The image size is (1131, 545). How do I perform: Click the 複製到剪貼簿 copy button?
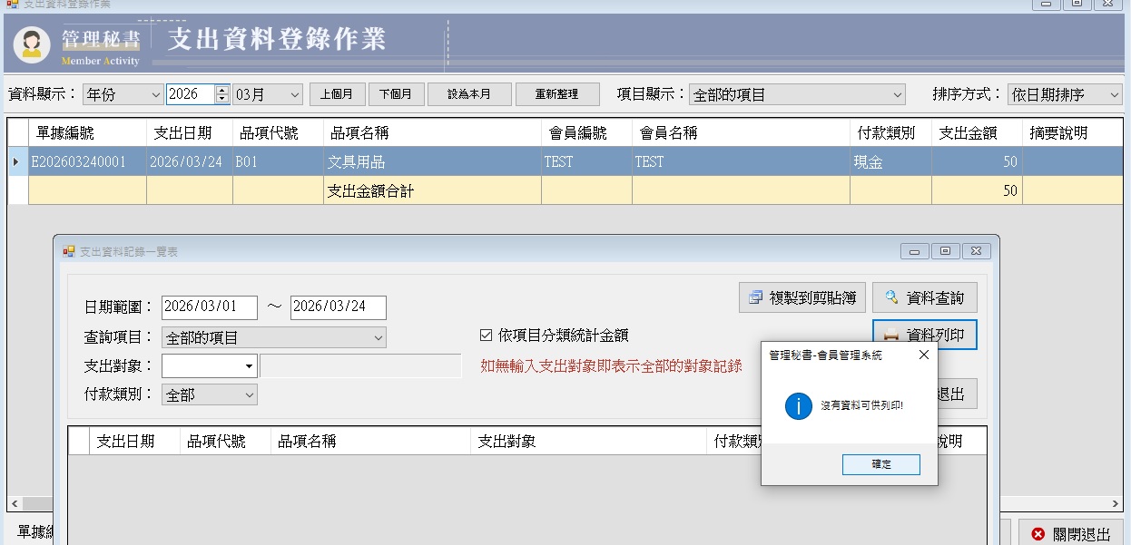(x=802, y=297)
